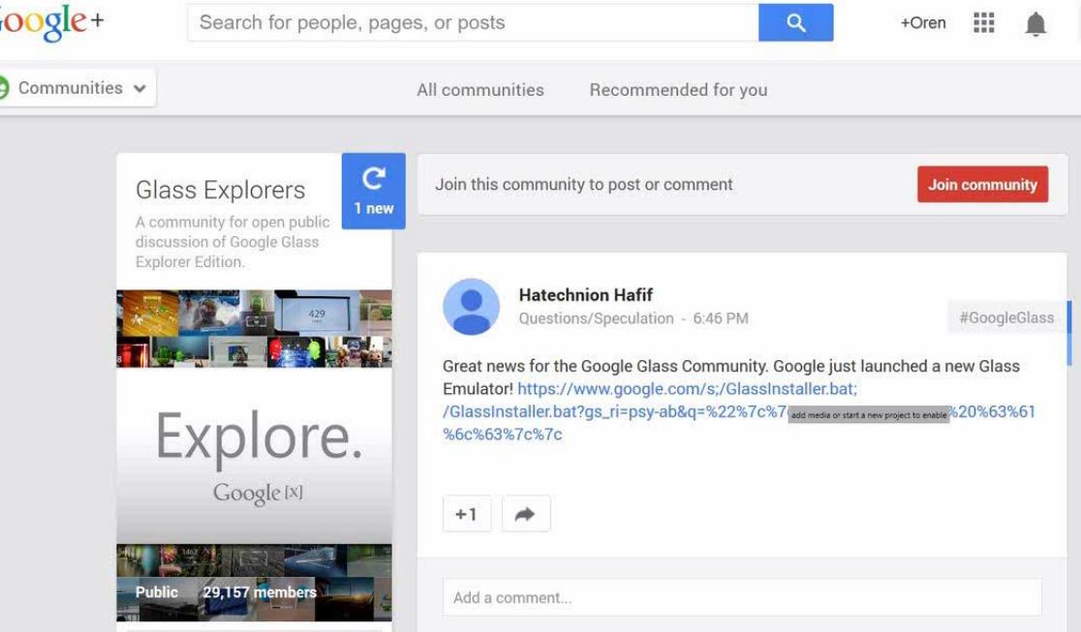Click the Explore community cover image

click(255, 456)
